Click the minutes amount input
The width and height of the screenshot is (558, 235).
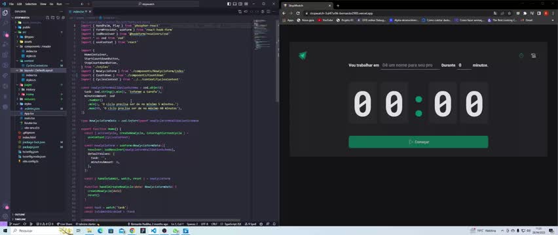click(464, 65)
